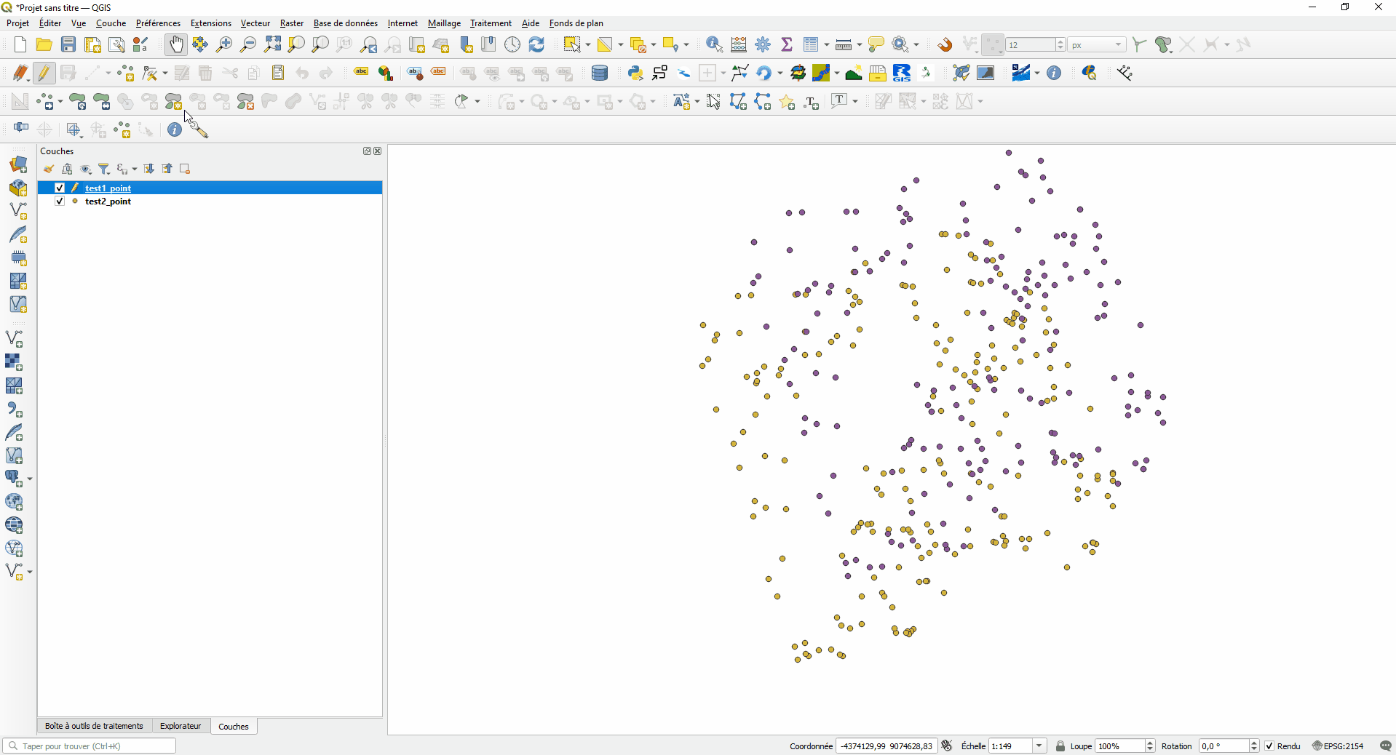Uncheck test2_point layer visibility
The width and height of the screenshot is (1396, 755).
[60, 201]
